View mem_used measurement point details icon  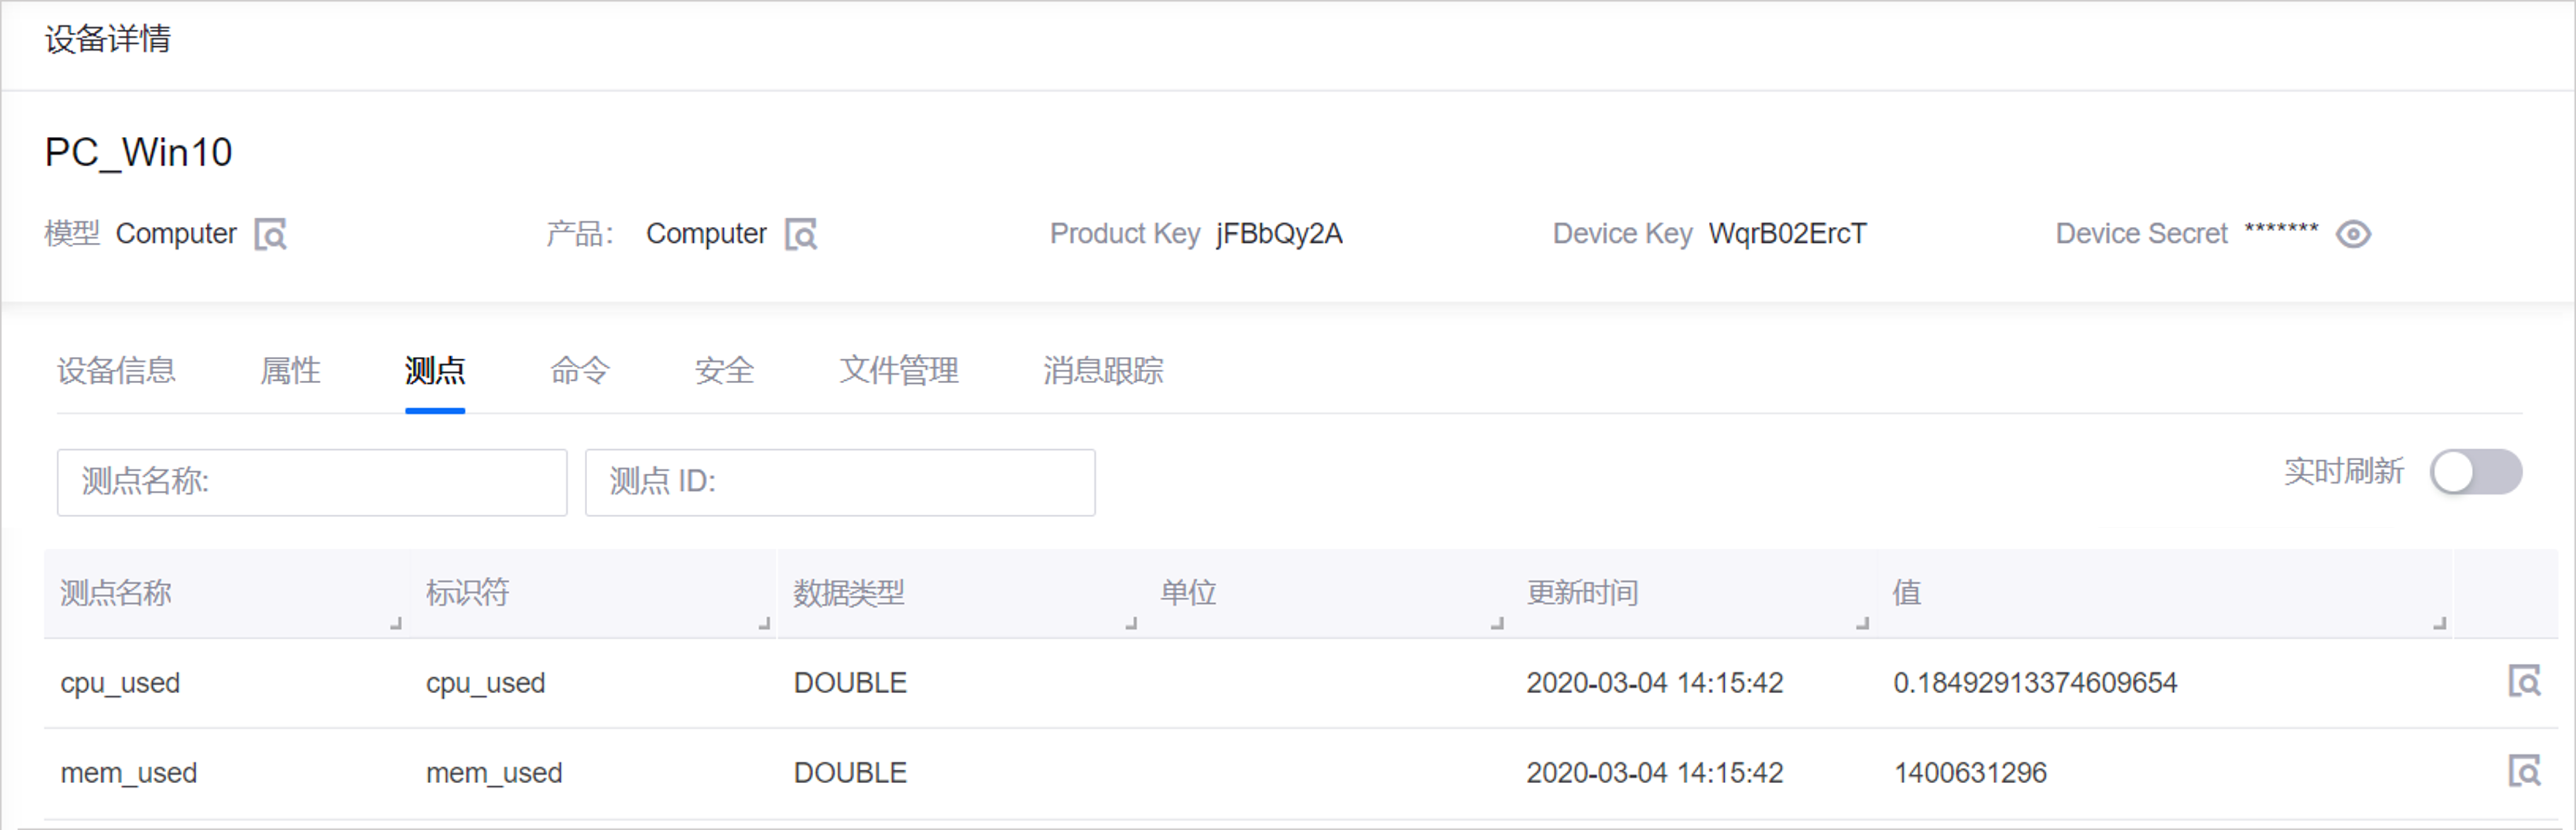coord(2524,772)
